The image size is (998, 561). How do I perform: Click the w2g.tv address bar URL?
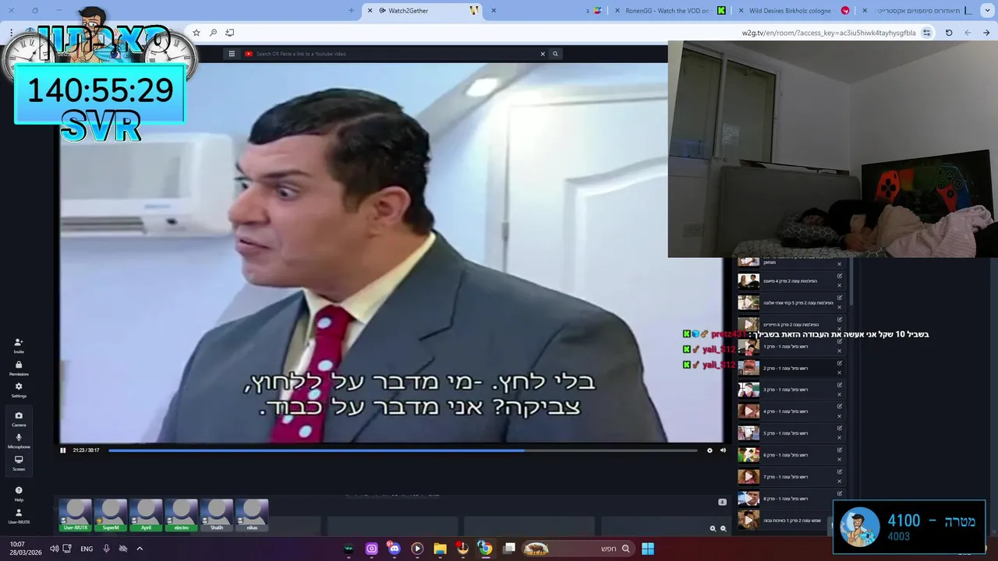(829, 33)
